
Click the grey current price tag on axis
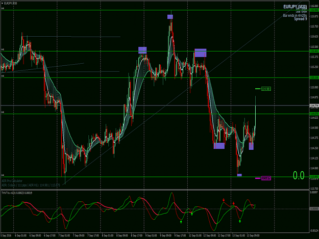314,105
